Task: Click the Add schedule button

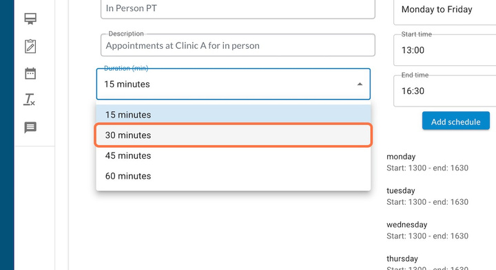Action: click(x=456, y=122)
